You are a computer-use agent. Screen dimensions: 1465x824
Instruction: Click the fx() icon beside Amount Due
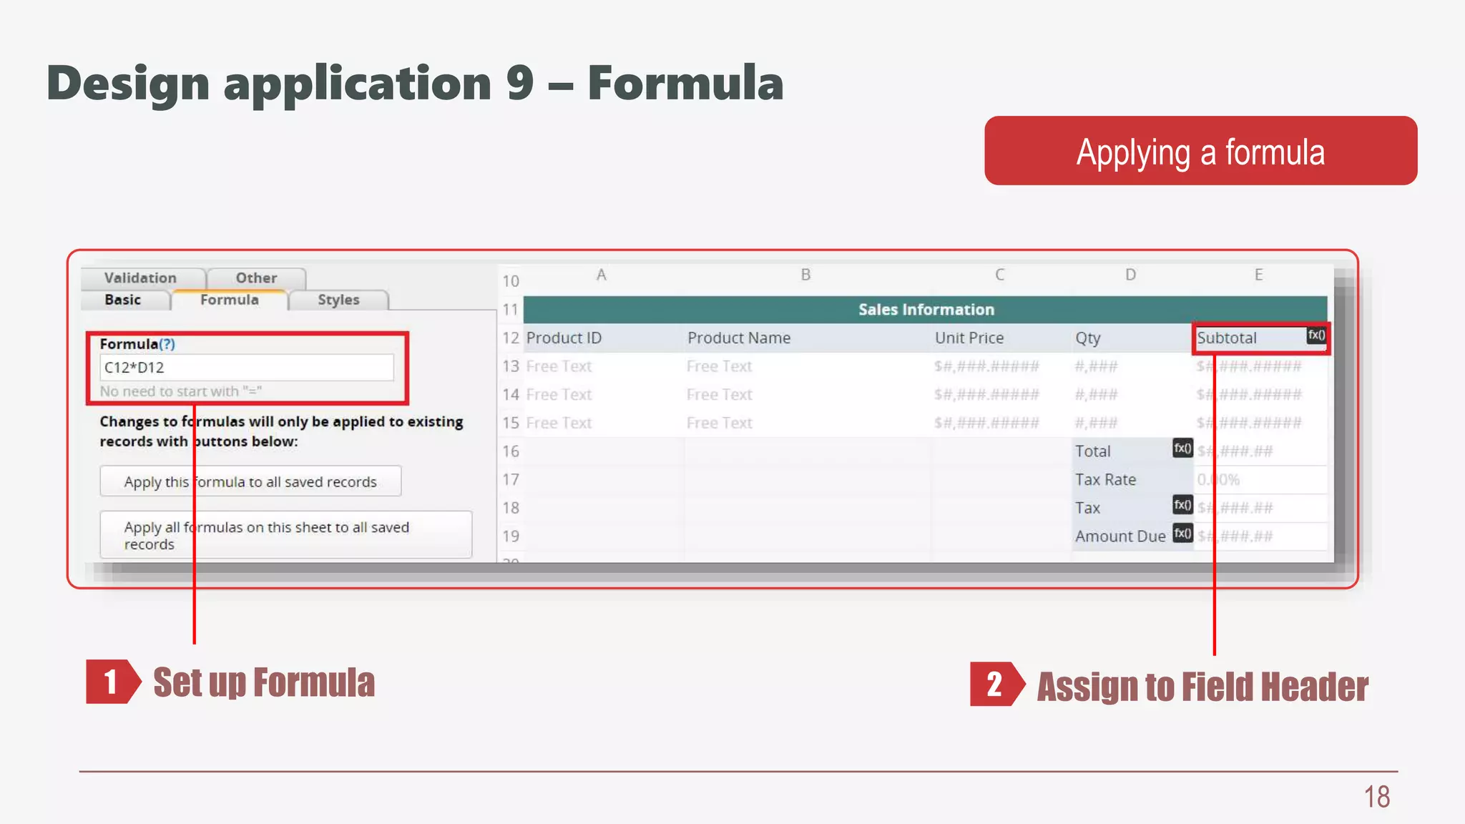coord(1182,534)
